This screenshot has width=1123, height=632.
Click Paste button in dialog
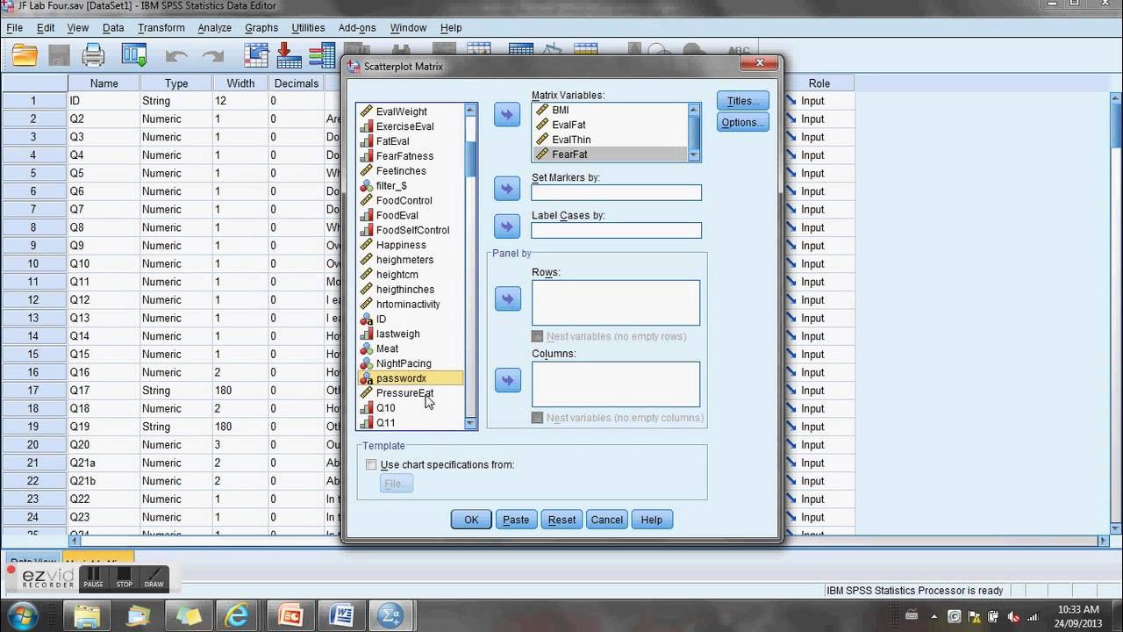coord(516,520)
